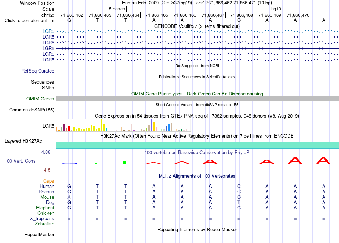Click position label 71,866,468 in ruler
339x243 pixels.
(242, 15)
